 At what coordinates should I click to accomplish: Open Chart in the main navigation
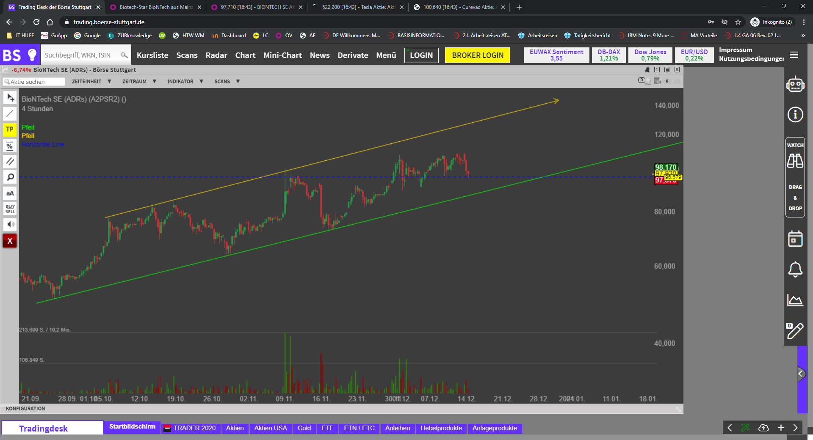click(246, 55)
